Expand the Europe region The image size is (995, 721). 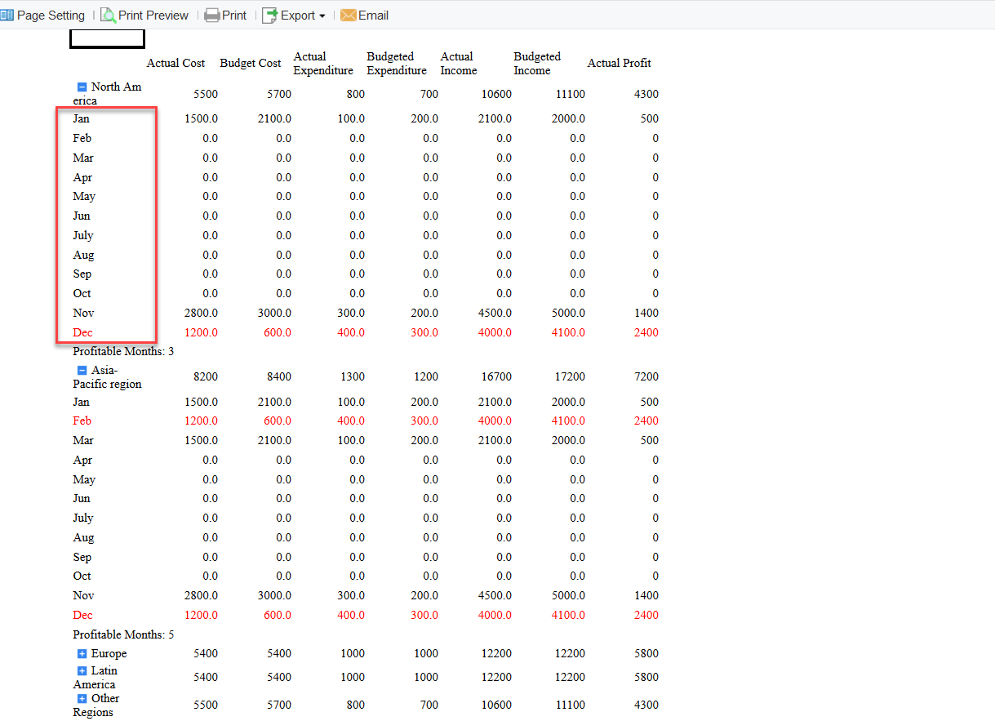[x=82, y=653]
